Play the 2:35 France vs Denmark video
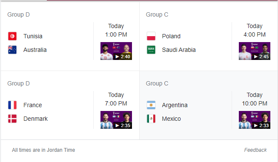 [116, 120]
